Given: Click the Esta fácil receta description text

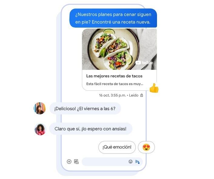Looking at the screenshot, I should tap(115, 84).
